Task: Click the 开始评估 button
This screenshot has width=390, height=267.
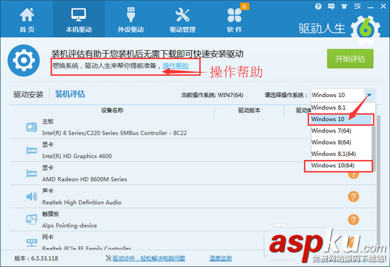Action: [350, 59]
